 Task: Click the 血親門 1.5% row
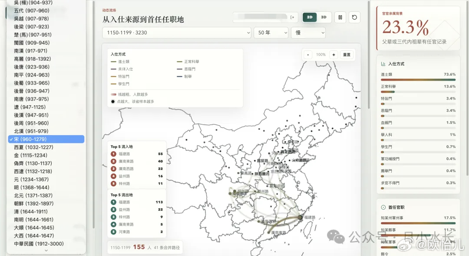coord(418,125)
